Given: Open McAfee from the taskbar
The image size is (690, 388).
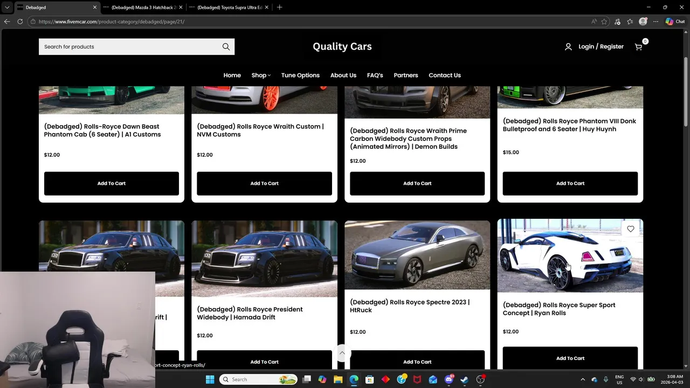Looking at the screenshot, I should click(417, 379).
